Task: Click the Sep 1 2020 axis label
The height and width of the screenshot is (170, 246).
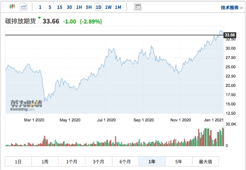Action: [143, 120]
